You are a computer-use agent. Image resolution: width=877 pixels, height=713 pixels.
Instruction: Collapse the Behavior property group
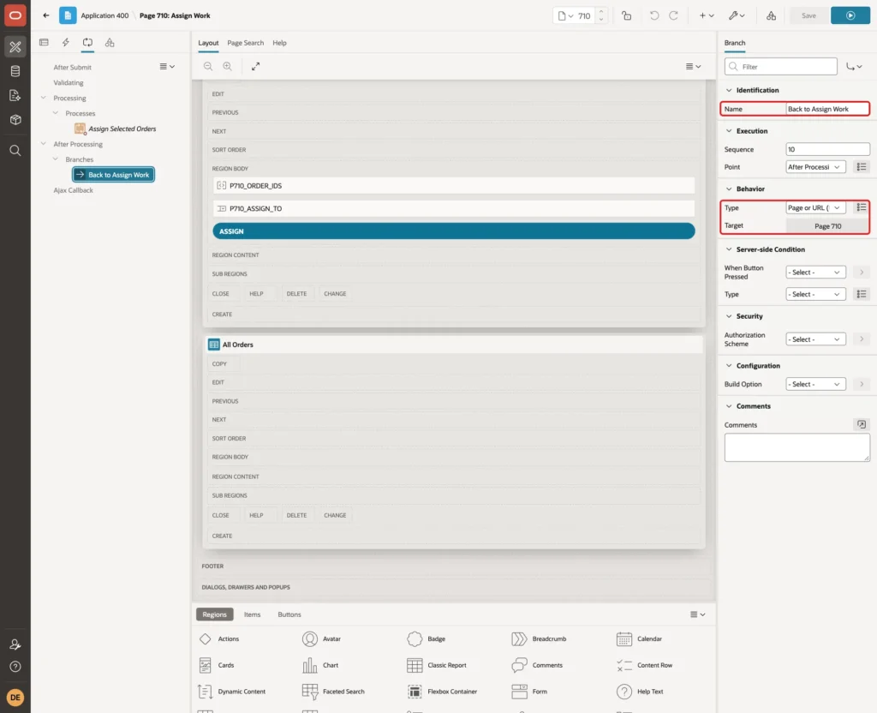tap(728, 189)
